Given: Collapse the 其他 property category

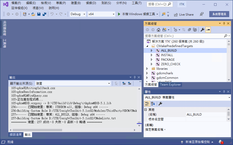Looking at the screenshot, I should coord(146,110).
